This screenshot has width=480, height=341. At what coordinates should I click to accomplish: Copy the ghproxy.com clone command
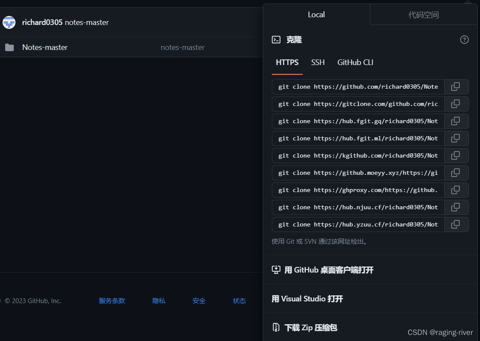click(456, 190)
